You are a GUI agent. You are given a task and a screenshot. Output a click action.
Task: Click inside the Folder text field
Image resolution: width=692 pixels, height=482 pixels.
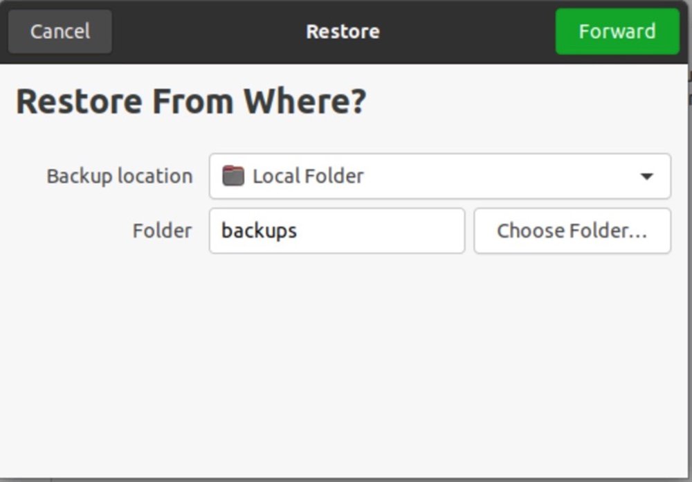tap(374, 231)
